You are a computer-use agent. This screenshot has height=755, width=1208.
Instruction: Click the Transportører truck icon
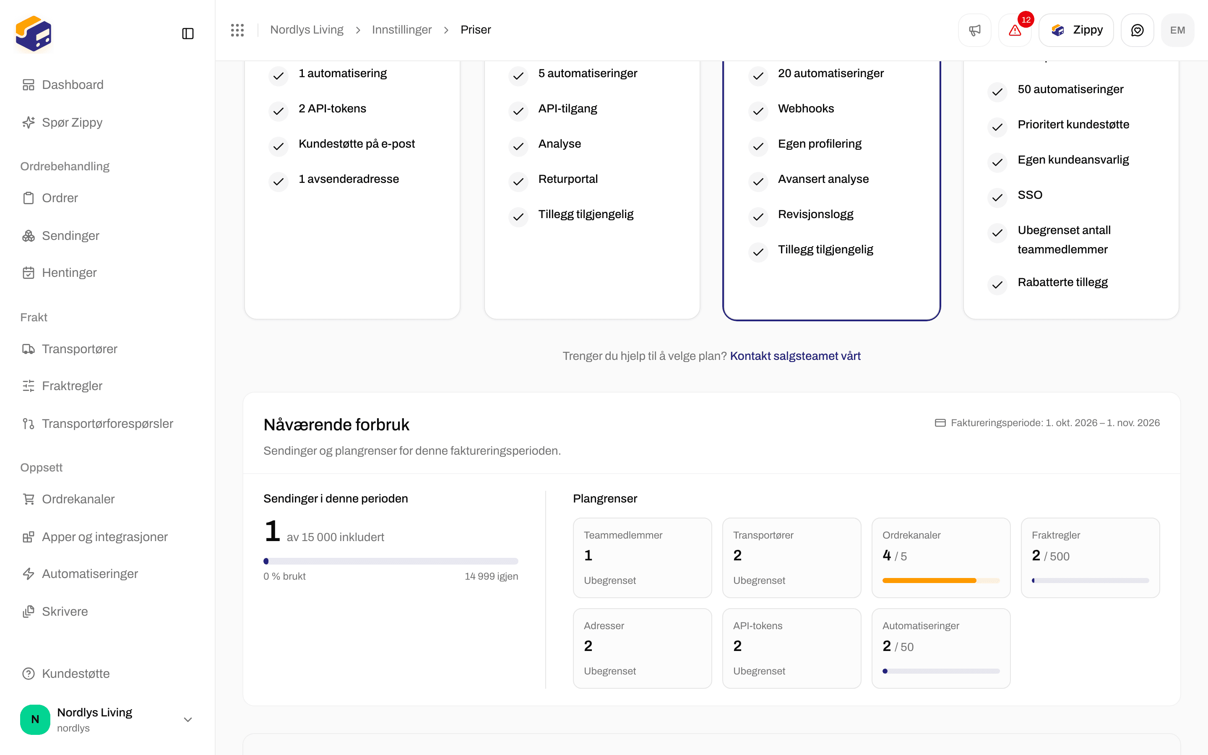tap(29, 349)
